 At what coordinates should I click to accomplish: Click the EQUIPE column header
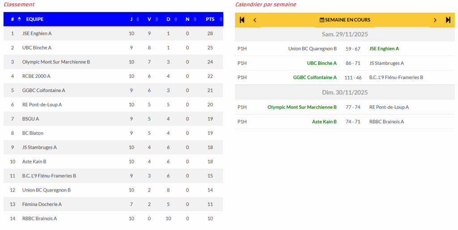click(x=35, y=19)
